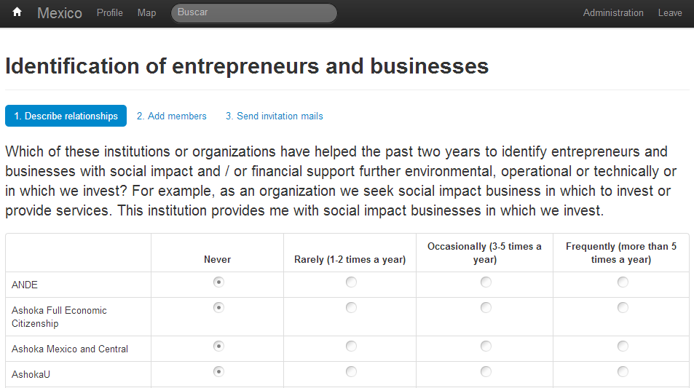Open the Administration link
694x388 pixels.
click(x=613, y=13)
